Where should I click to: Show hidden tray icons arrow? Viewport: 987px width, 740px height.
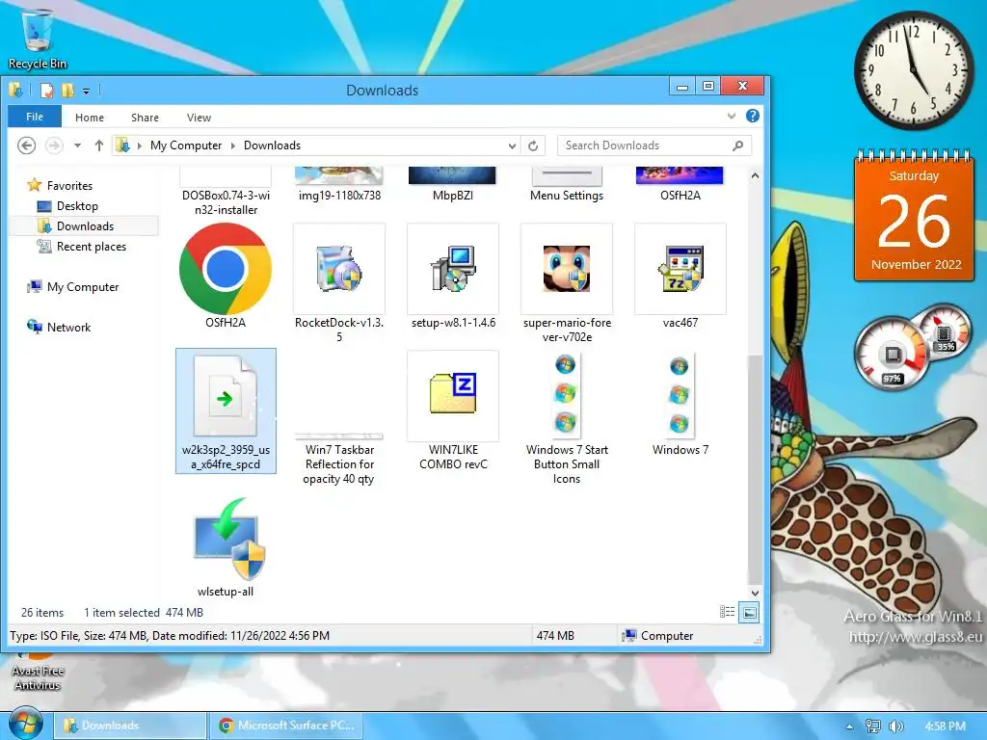pyautogui.click(x=850, y=727)
